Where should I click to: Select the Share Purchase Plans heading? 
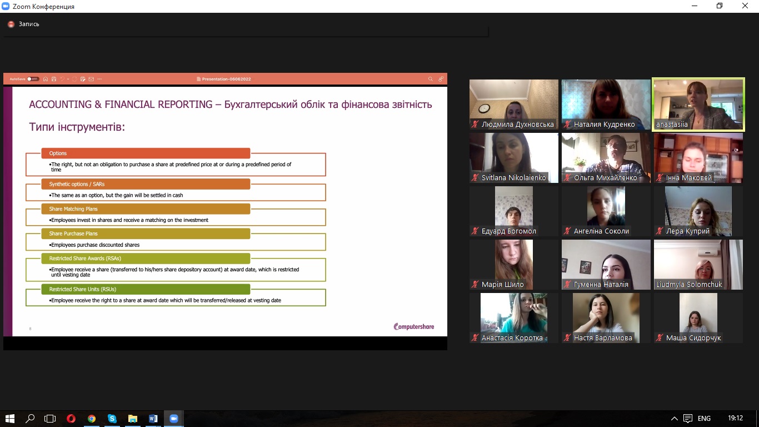pyautogui.click(x=146, y=234)
